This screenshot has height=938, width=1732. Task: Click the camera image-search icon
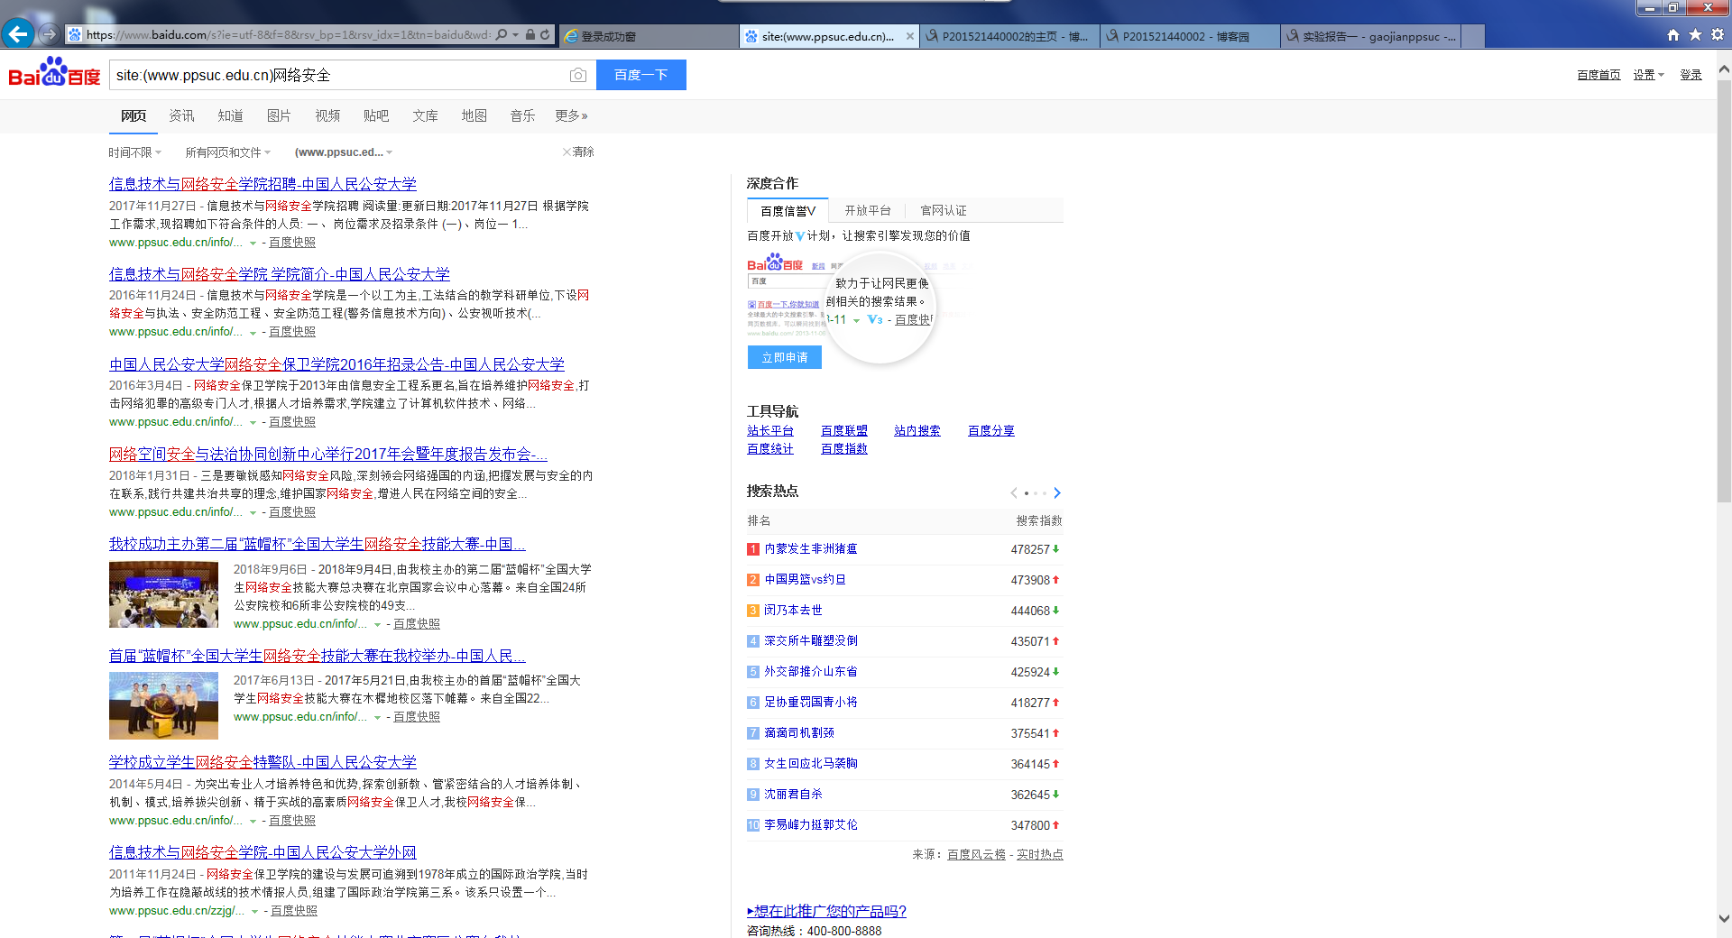point(578,75)
